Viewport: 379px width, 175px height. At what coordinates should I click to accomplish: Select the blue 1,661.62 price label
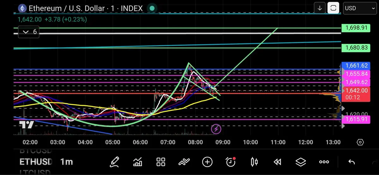coord(356,66)
